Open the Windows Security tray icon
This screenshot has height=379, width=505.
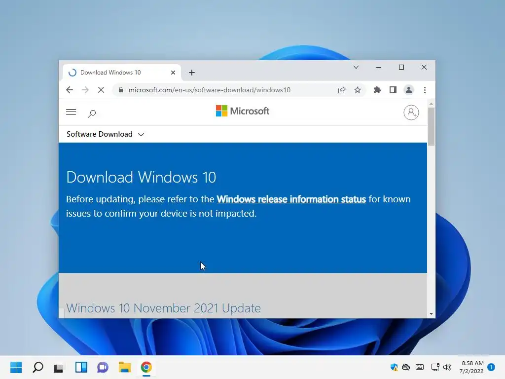(x=394, y=367)
